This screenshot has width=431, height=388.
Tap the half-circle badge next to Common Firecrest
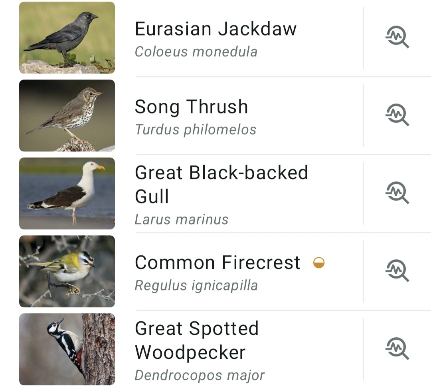tap(319, 263)
